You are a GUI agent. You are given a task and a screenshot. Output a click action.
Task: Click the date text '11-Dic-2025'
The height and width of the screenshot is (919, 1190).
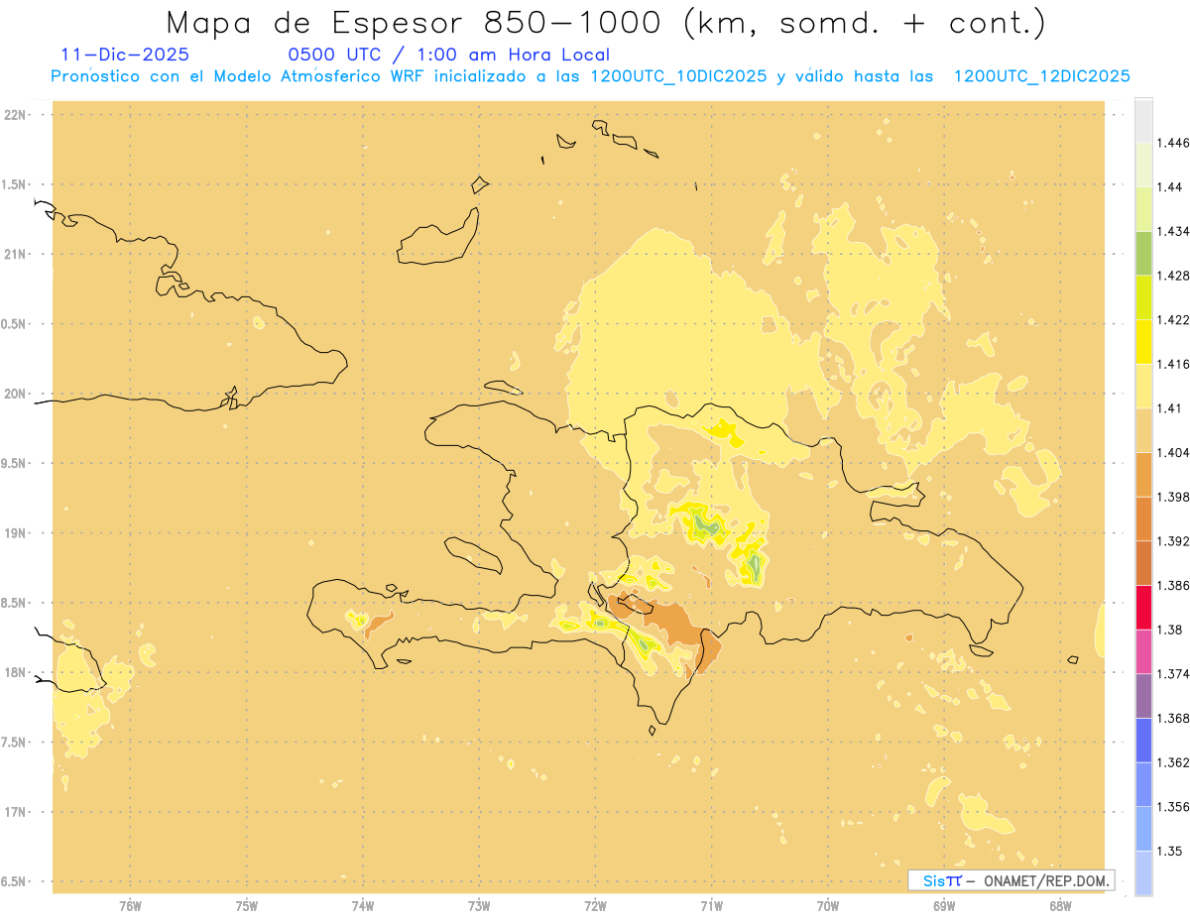[125, 55]
